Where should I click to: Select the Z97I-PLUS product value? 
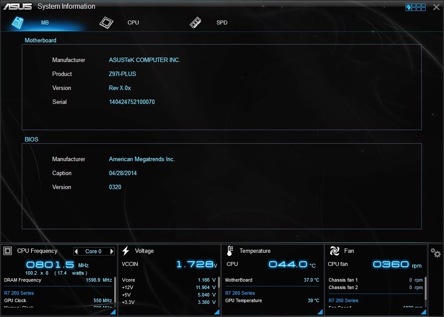tap(122, 74)
